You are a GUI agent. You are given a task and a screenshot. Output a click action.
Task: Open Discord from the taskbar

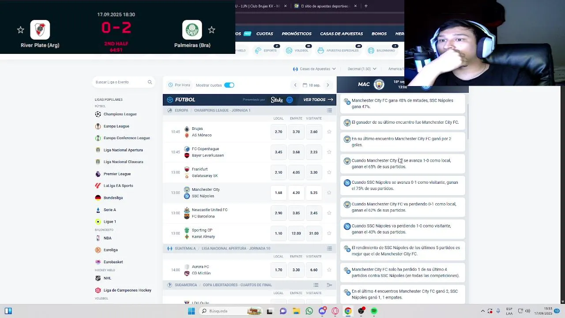[322, 311]
